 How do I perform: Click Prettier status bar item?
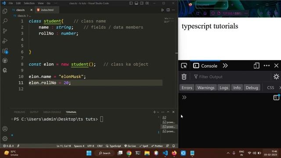[157, 146]
